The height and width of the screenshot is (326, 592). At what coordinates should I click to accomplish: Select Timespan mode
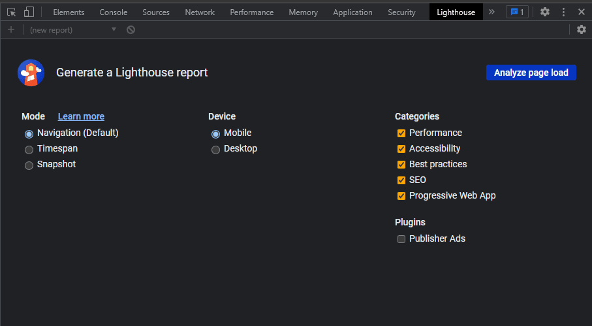pyautogui.click(x=29, y=150)
